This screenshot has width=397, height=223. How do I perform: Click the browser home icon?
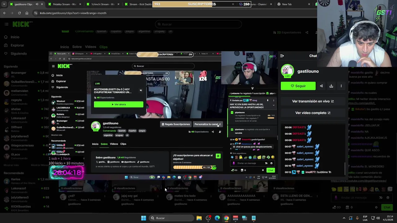pos(27,13)
